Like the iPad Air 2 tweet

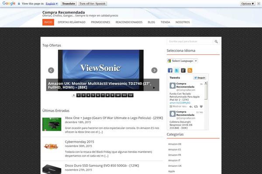click(201, 107)
